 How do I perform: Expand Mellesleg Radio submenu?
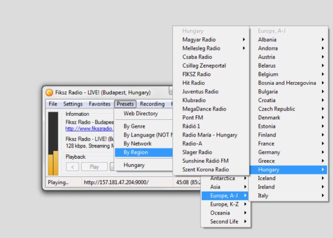[x=211, y=48]
